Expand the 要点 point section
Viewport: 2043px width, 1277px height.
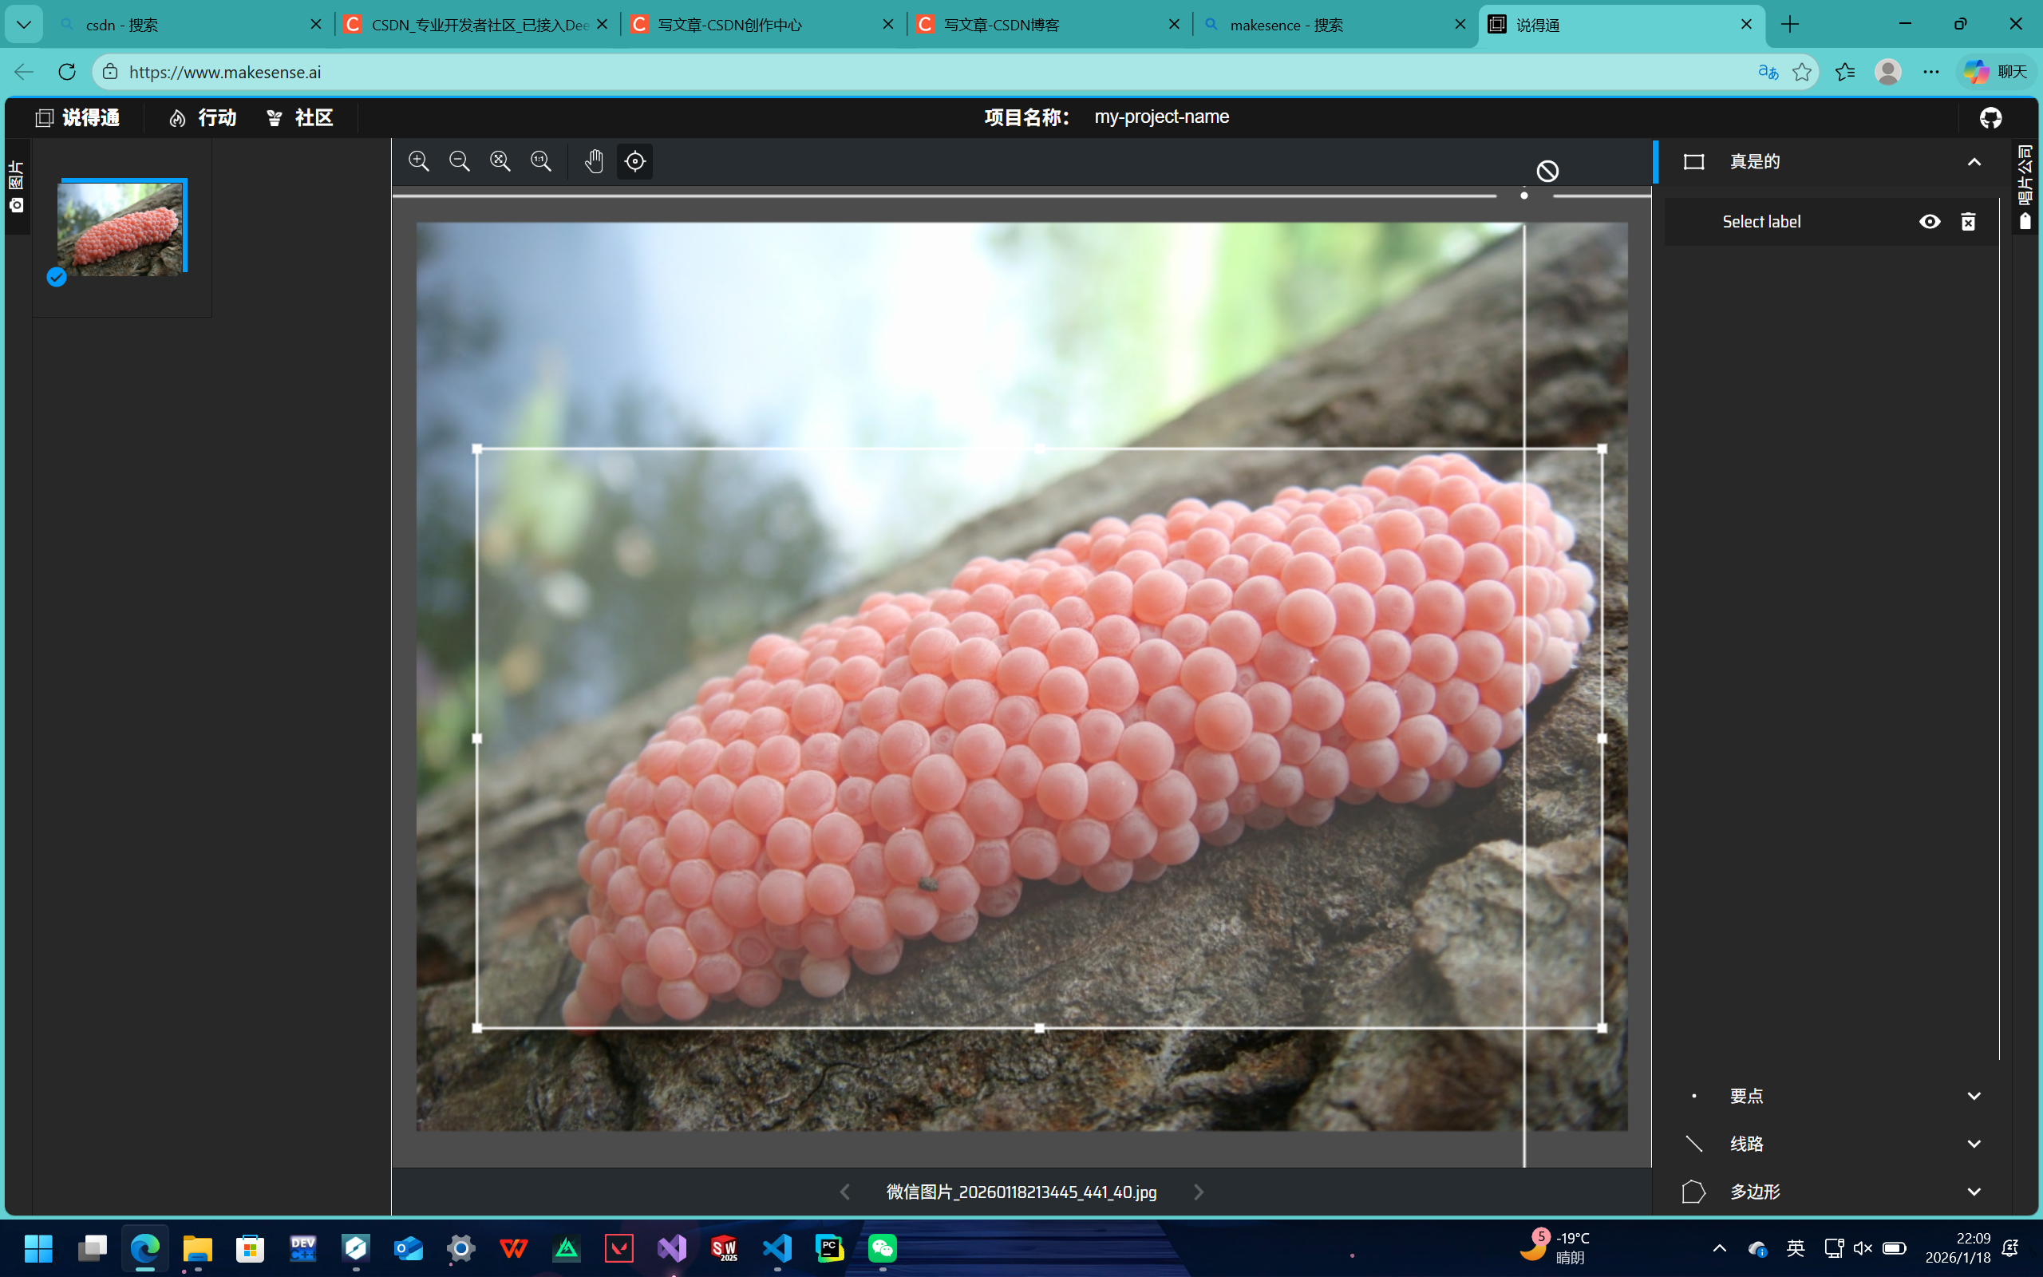pyautogui.click(x=1974, y=1095)
